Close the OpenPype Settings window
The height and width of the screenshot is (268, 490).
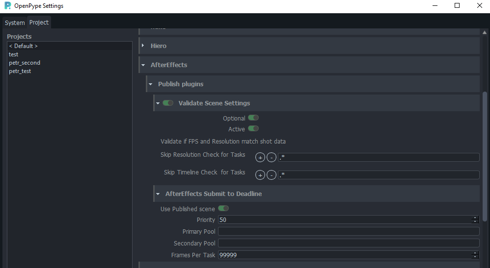pos(479,5)
